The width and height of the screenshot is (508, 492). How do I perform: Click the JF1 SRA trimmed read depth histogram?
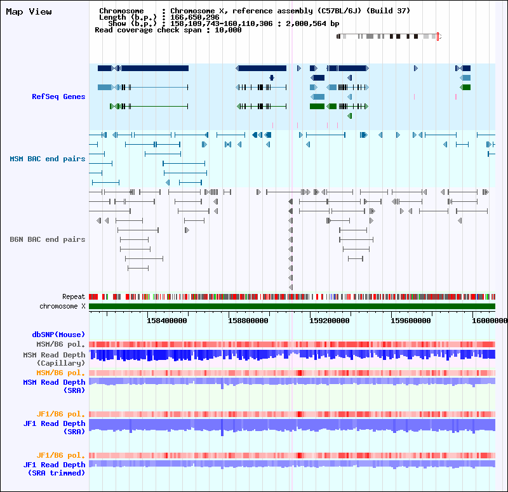click(x=292, y=465)
